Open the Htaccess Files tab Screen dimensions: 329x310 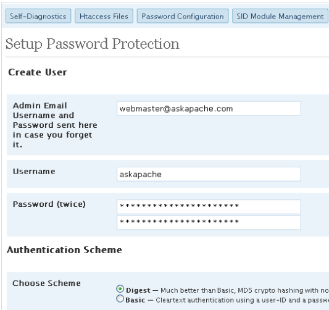coord(104,16)
